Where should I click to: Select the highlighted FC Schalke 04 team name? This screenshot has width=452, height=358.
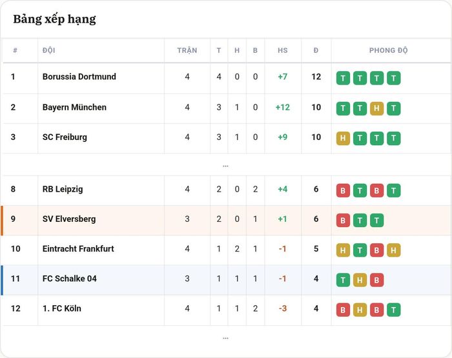coord(70,279)
